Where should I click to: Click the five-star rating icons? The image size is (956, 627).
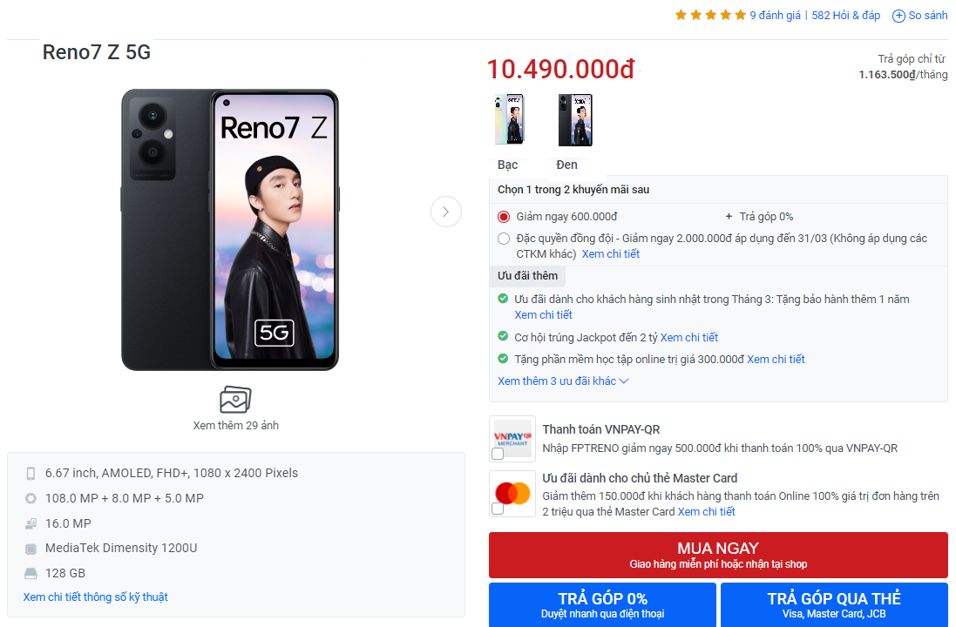(710, 16)
